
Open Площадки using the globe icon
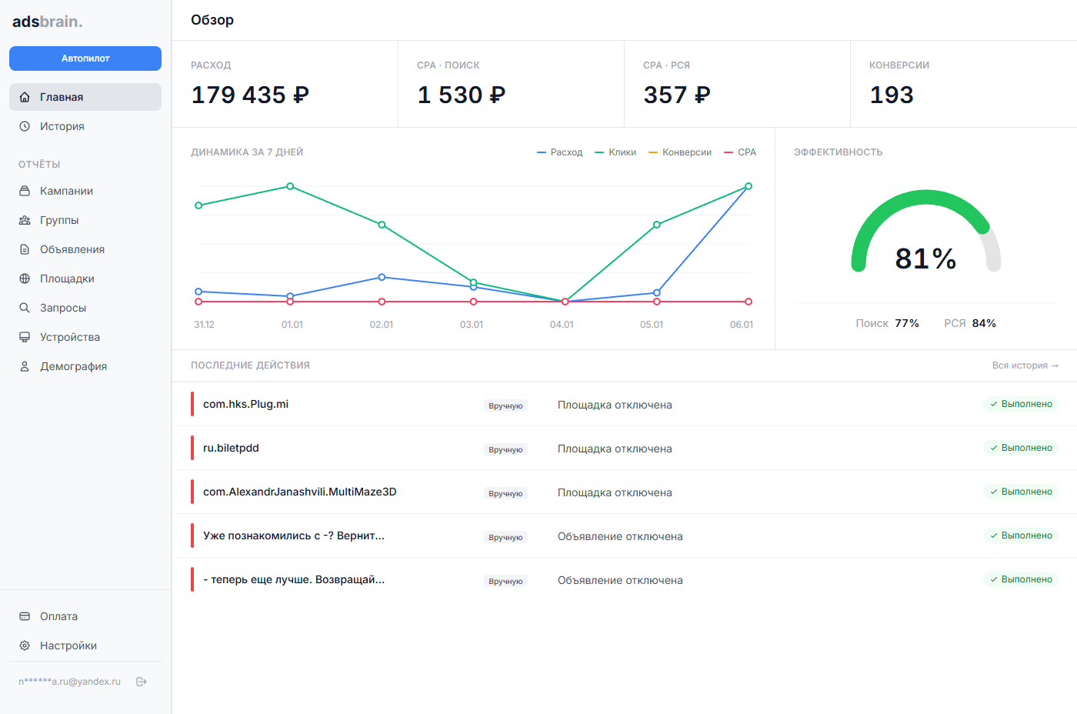pyautogui.click(x=24, y=278)
